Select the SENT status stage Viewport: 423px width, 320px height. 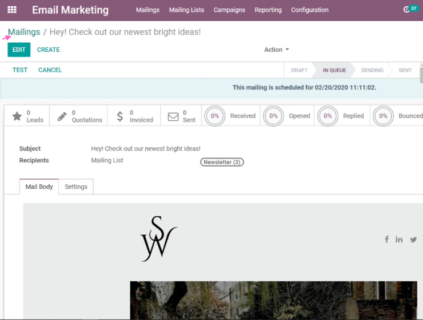405,70
